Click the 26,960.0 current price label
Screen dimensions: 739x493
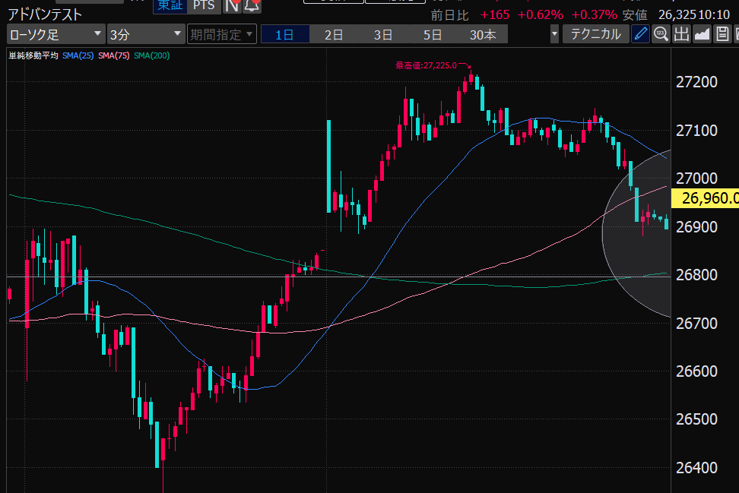coord(709,198)
